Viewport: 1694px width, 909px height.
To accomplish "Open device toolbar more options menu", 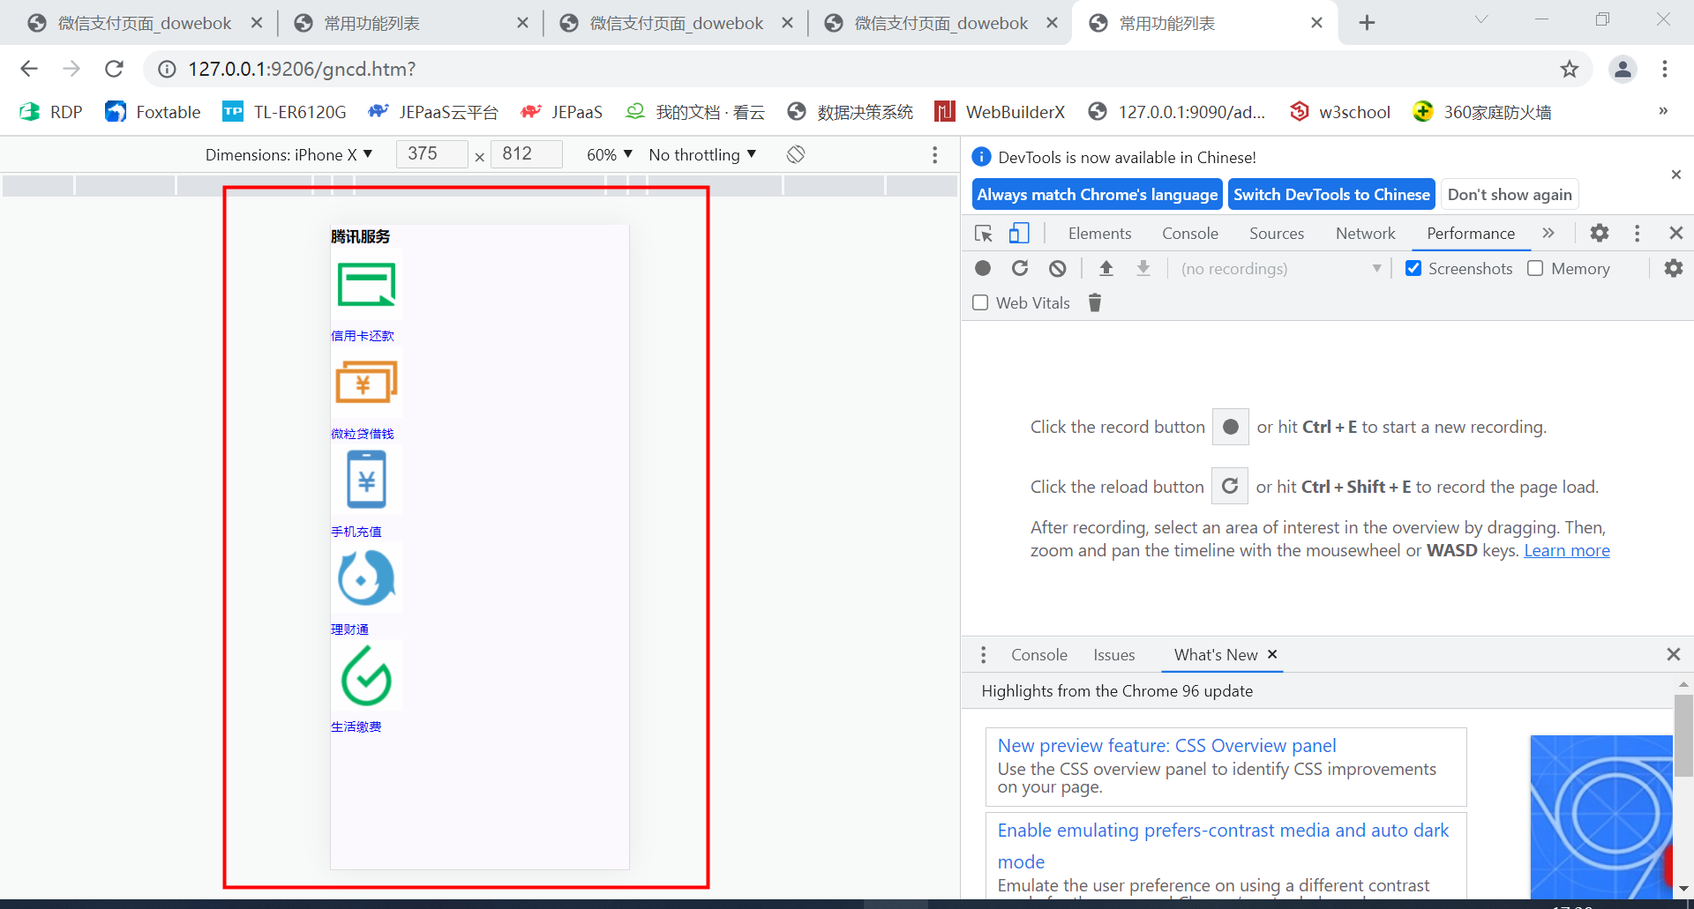I will [934, 155].
